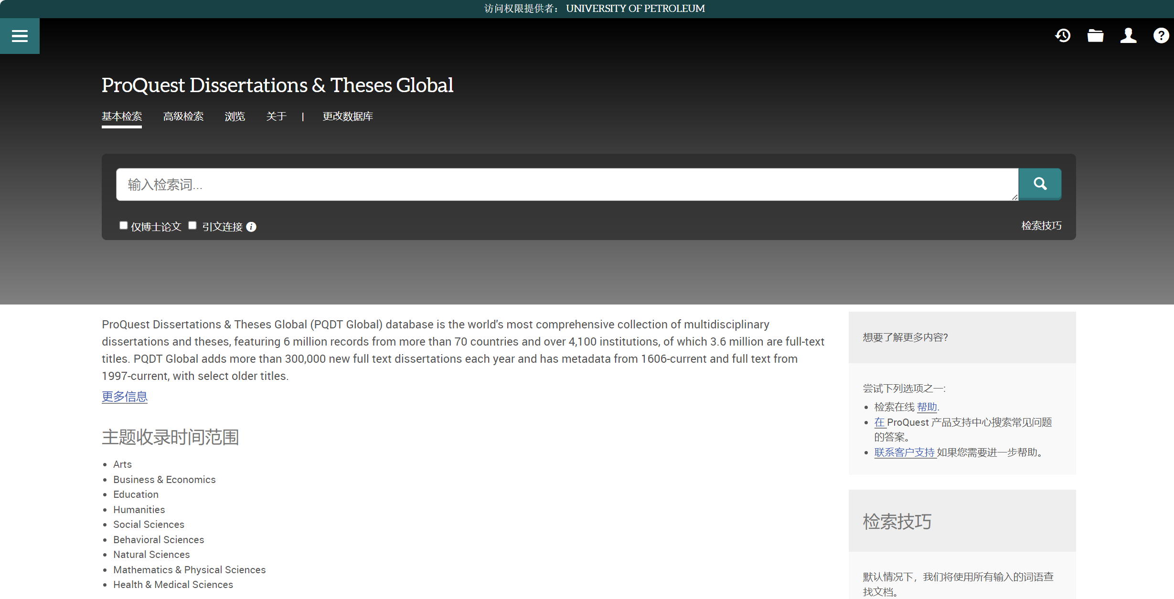Select the 基本检索 tab
Image resolution: width=1174 pixels, height=599 pixels.
pyautogui.click(x=122, y=116)
